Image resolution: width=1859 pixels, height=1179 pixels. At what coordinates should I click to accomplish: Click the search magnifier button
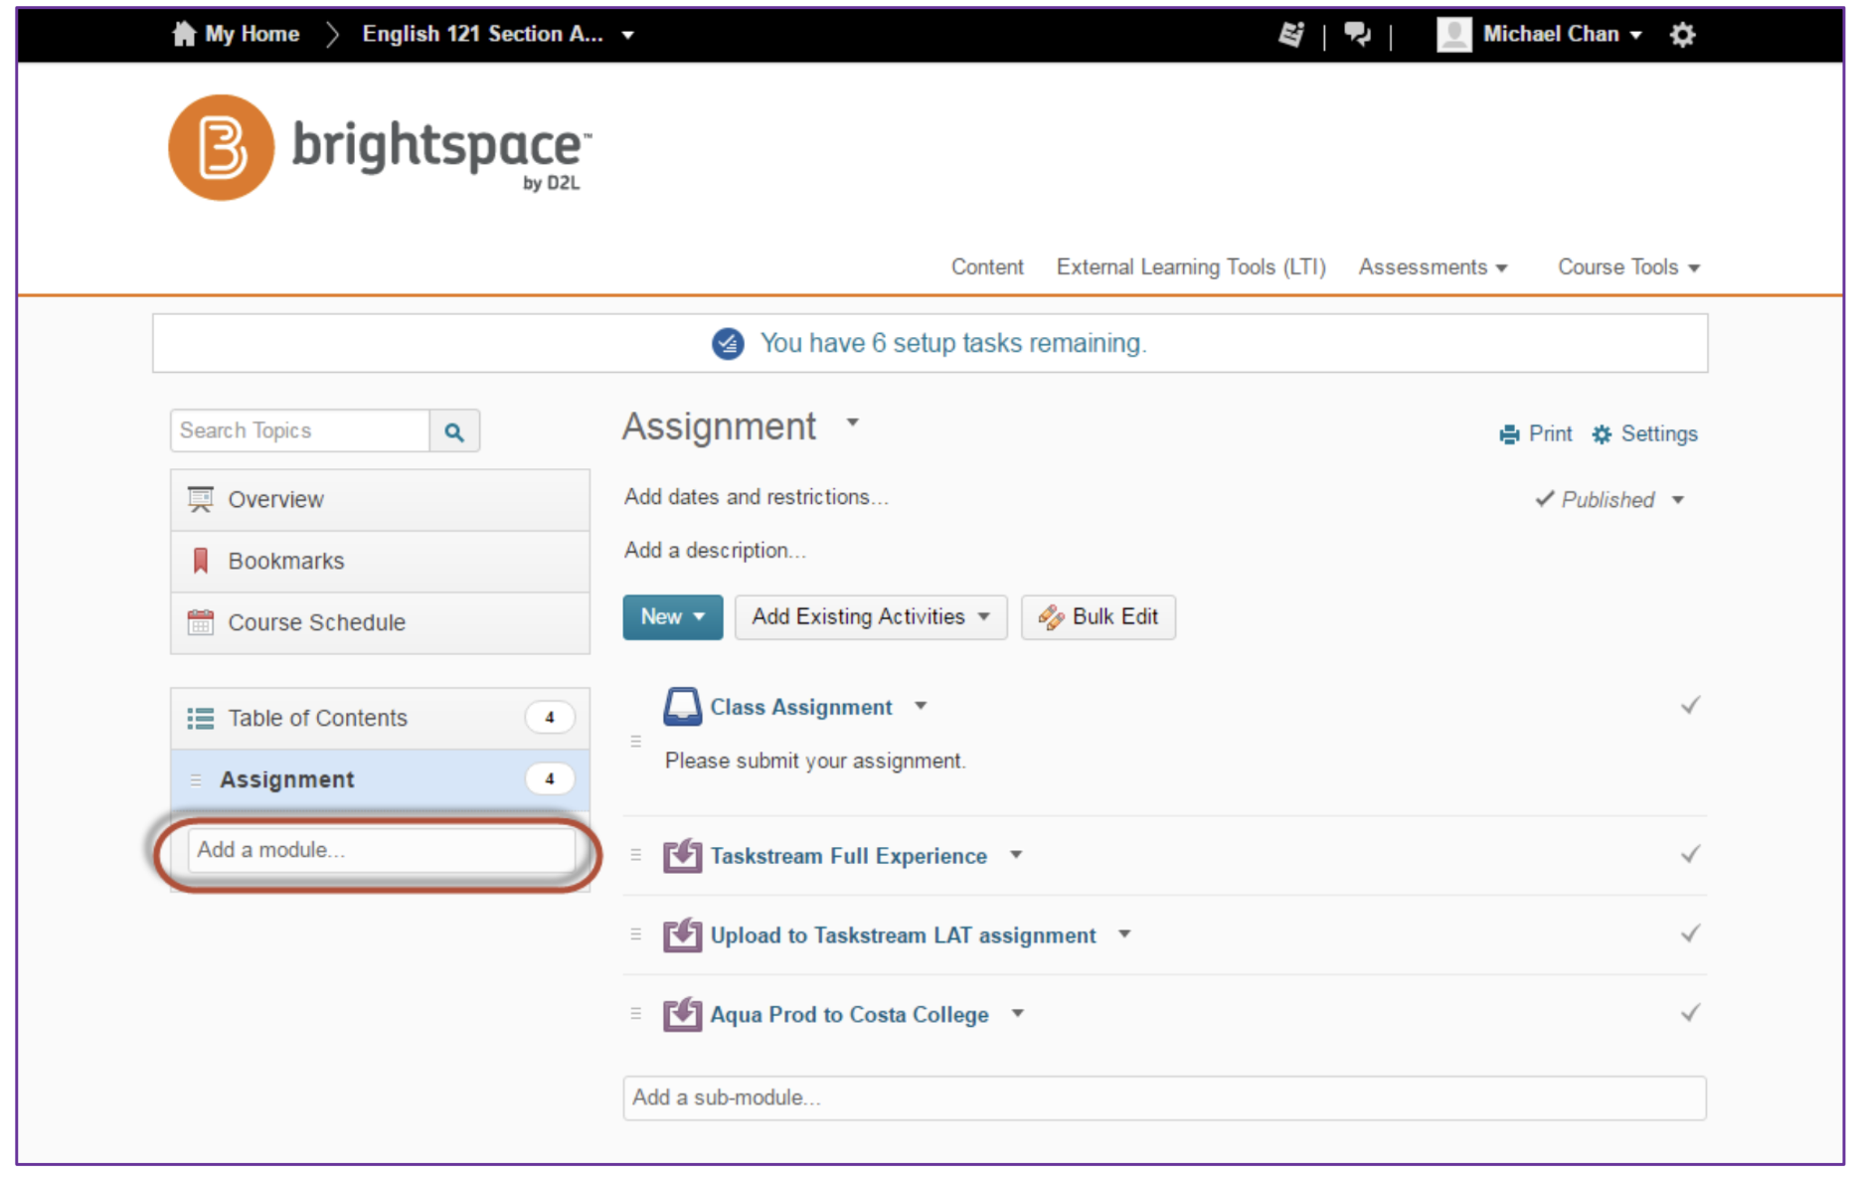click(454, 431)
